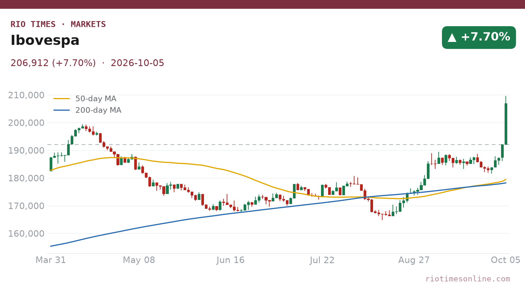Click the yellow 50-day MA legend line

point(62,99)
